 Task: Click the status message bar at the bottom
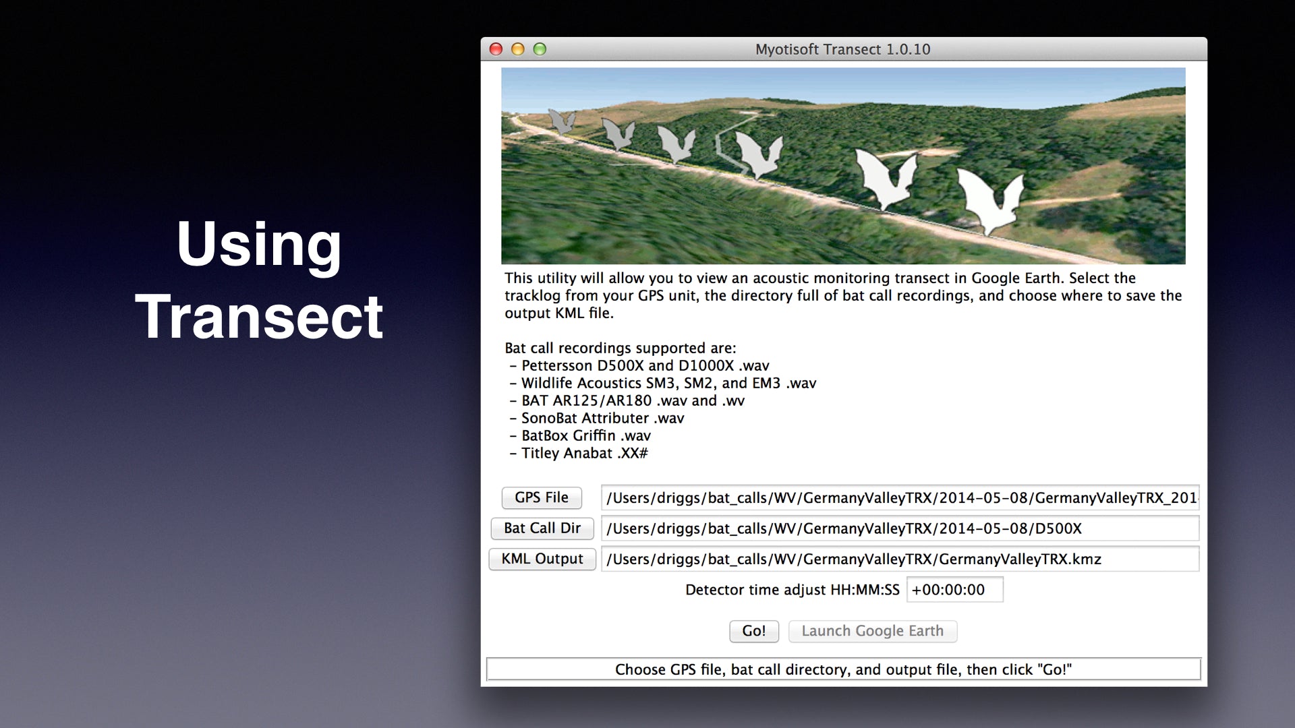[842, 669]
